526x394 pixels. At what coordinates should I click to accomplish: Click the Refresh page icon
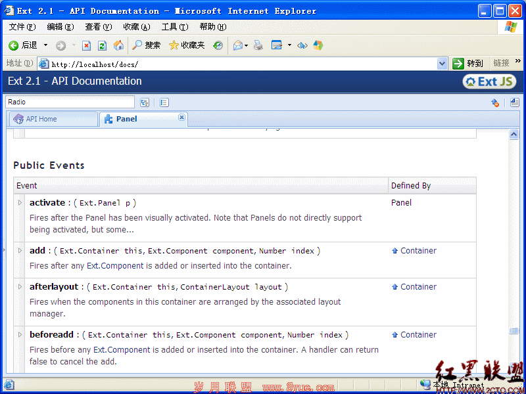pyautogui.click(x=103, y=45)
